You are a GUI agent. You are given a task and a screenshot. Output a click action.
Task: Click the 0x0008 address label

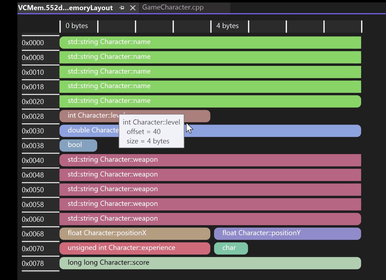coord(33,58)
